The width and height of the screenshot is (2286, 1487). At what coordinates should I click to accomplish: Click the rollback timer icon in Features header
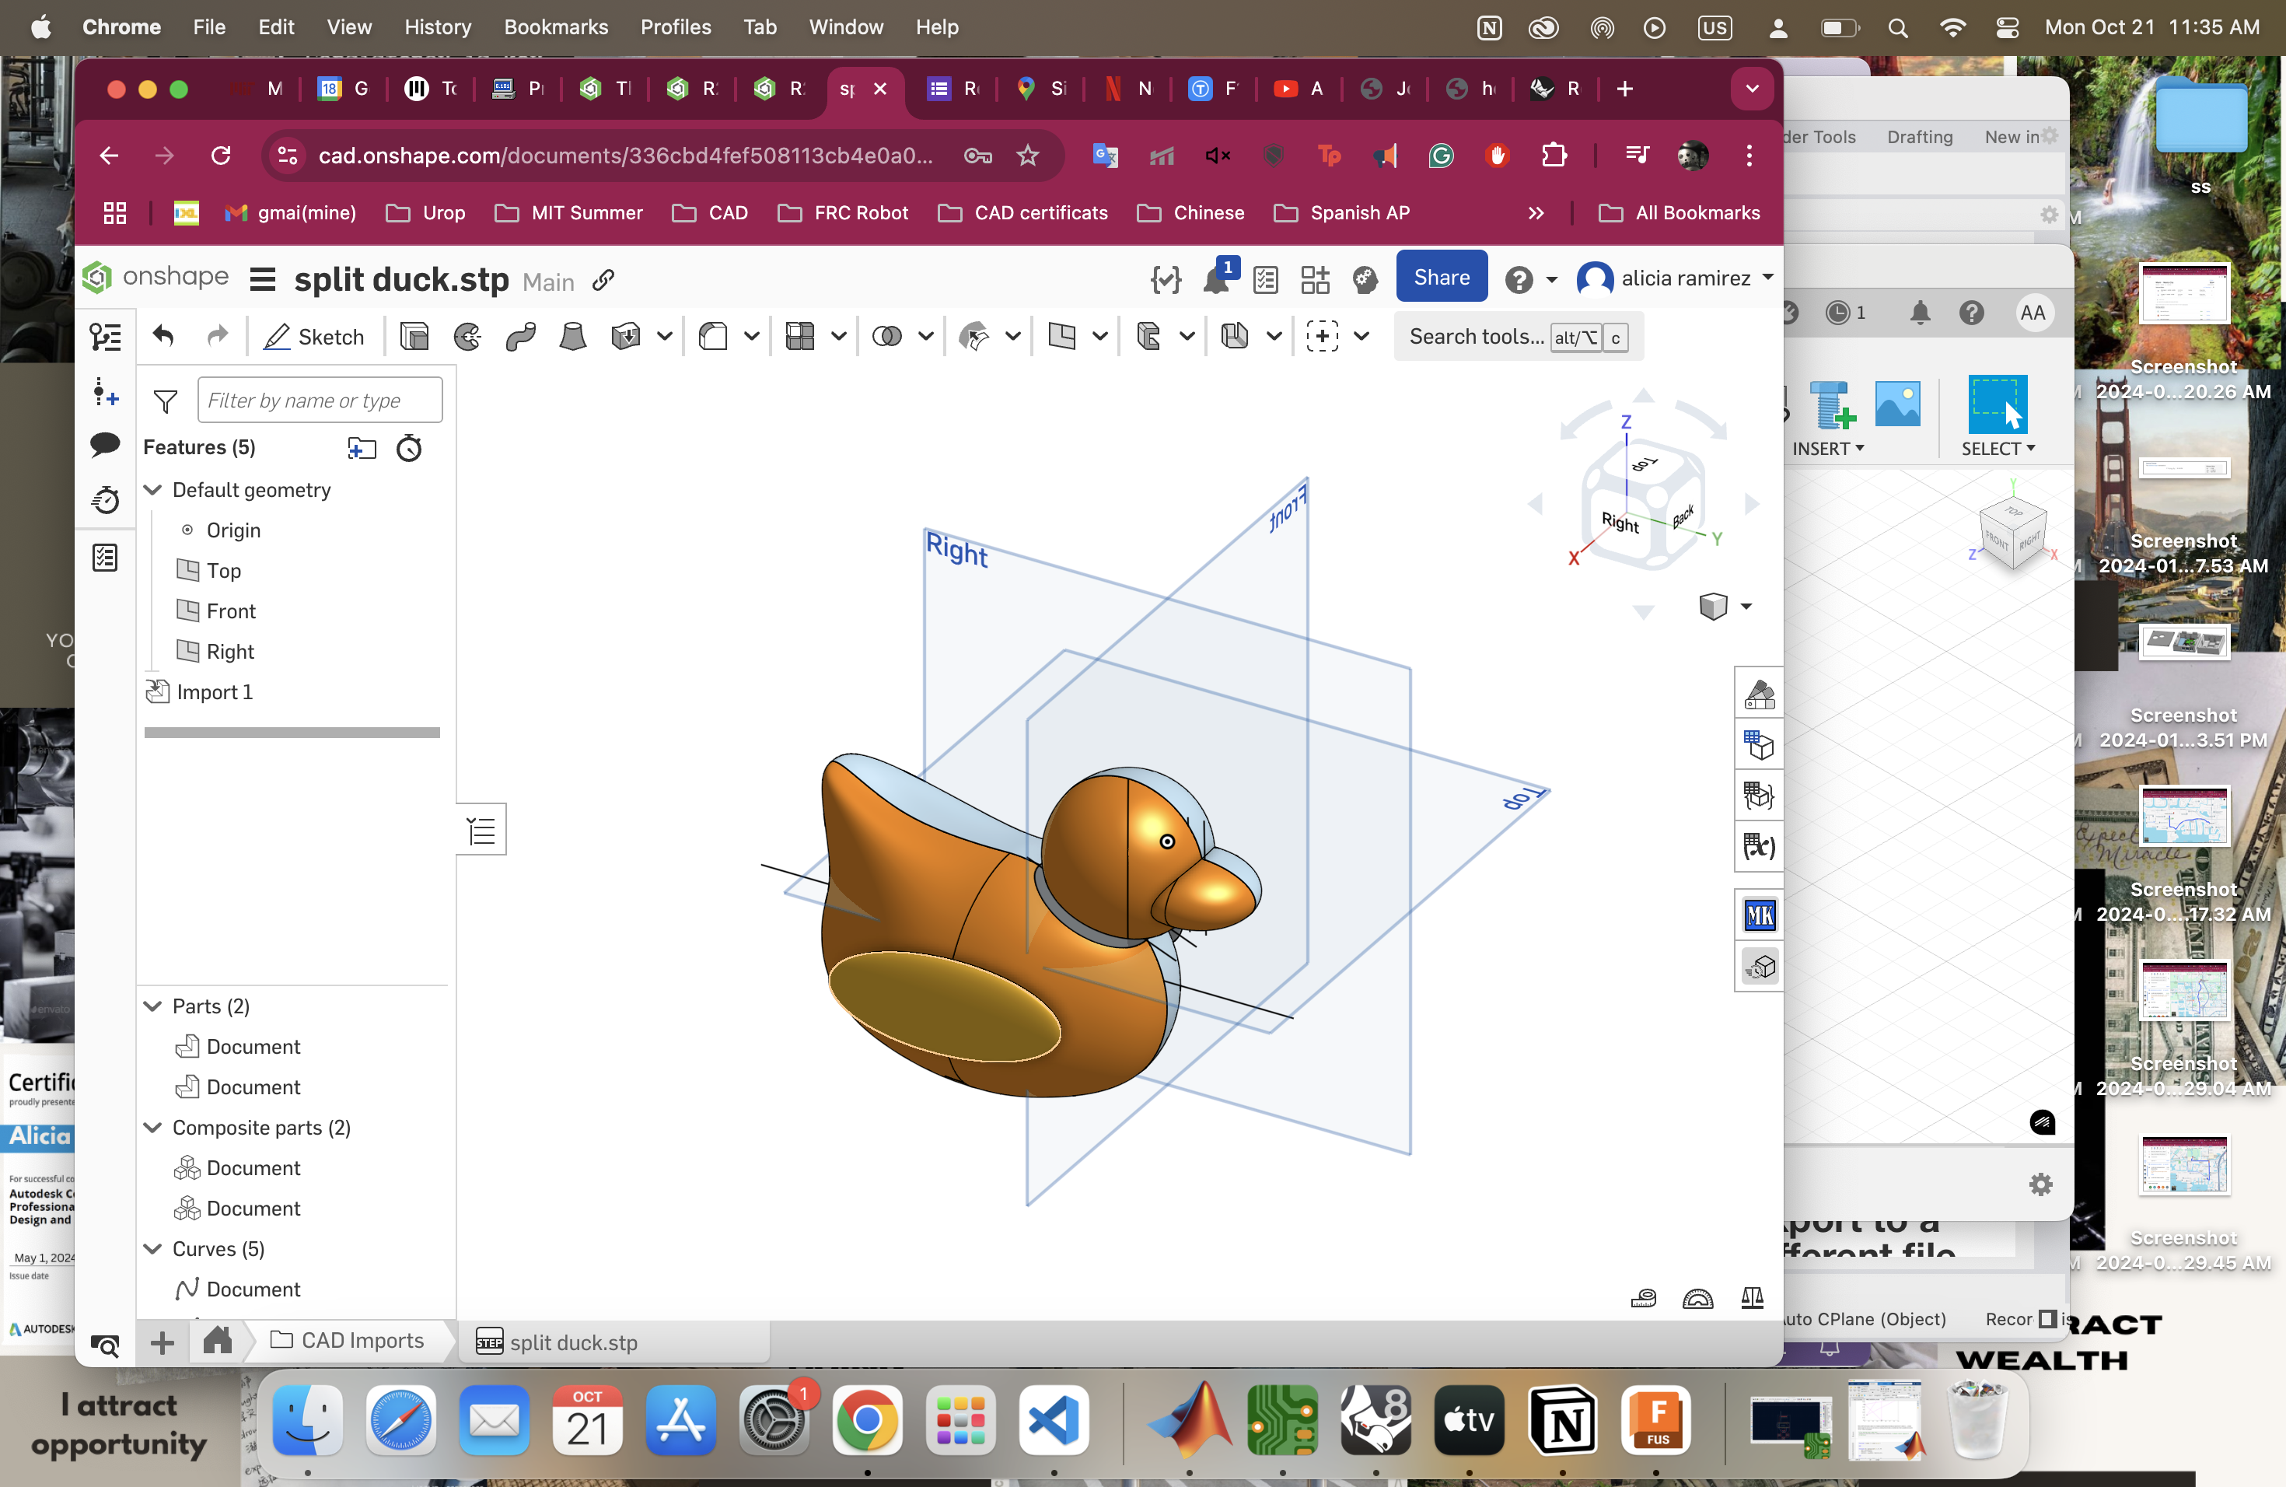410,448
